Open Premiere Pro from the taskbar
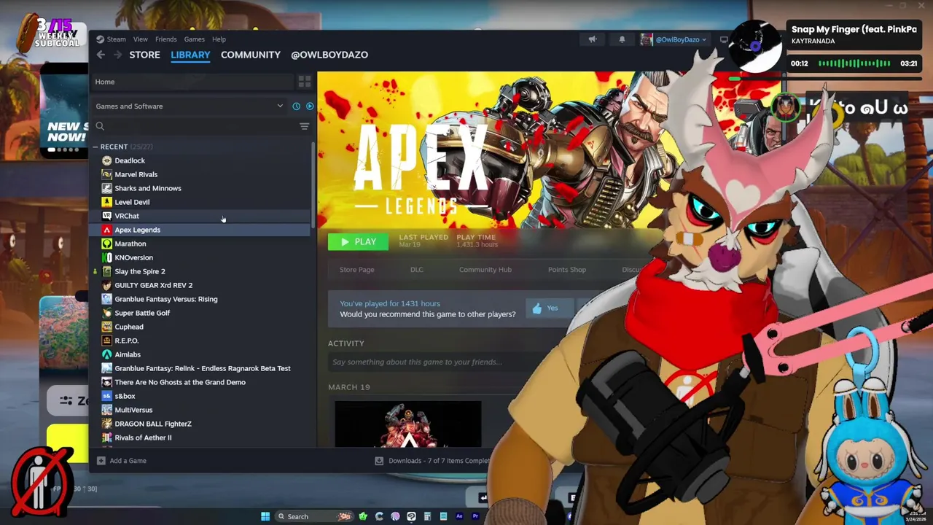Viewport: 933px width, 525px height. point(475,516)
